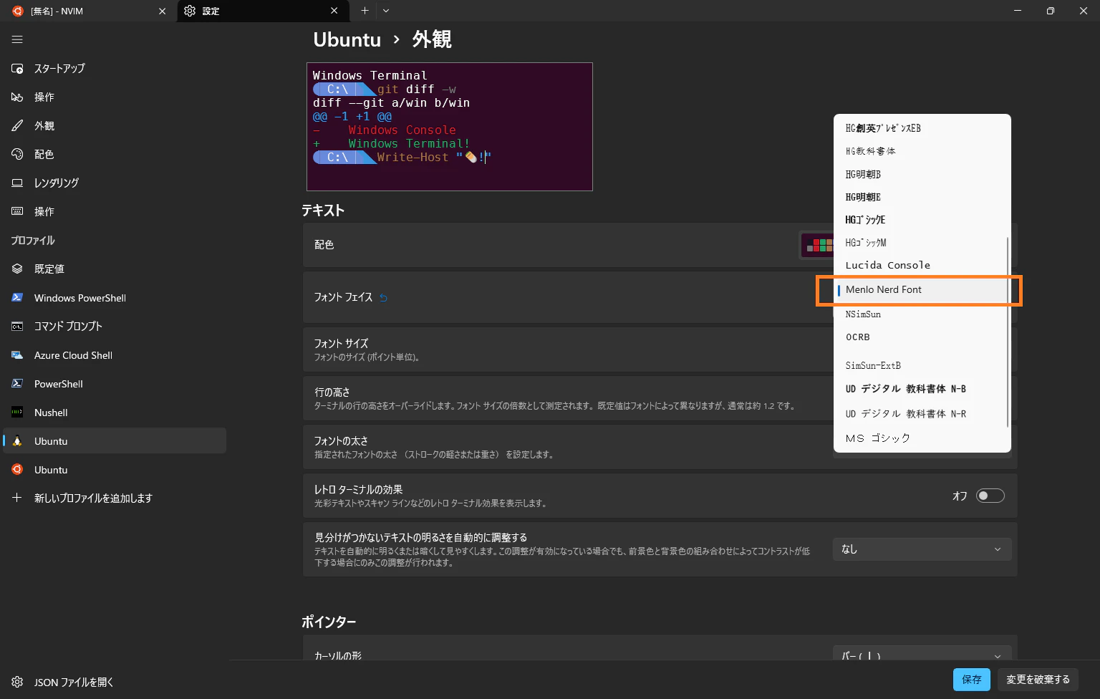Toggle the hamburger navigation menu
Image resolution: width=1100 pixels, height=699 pixels.
tap(17, 39)
